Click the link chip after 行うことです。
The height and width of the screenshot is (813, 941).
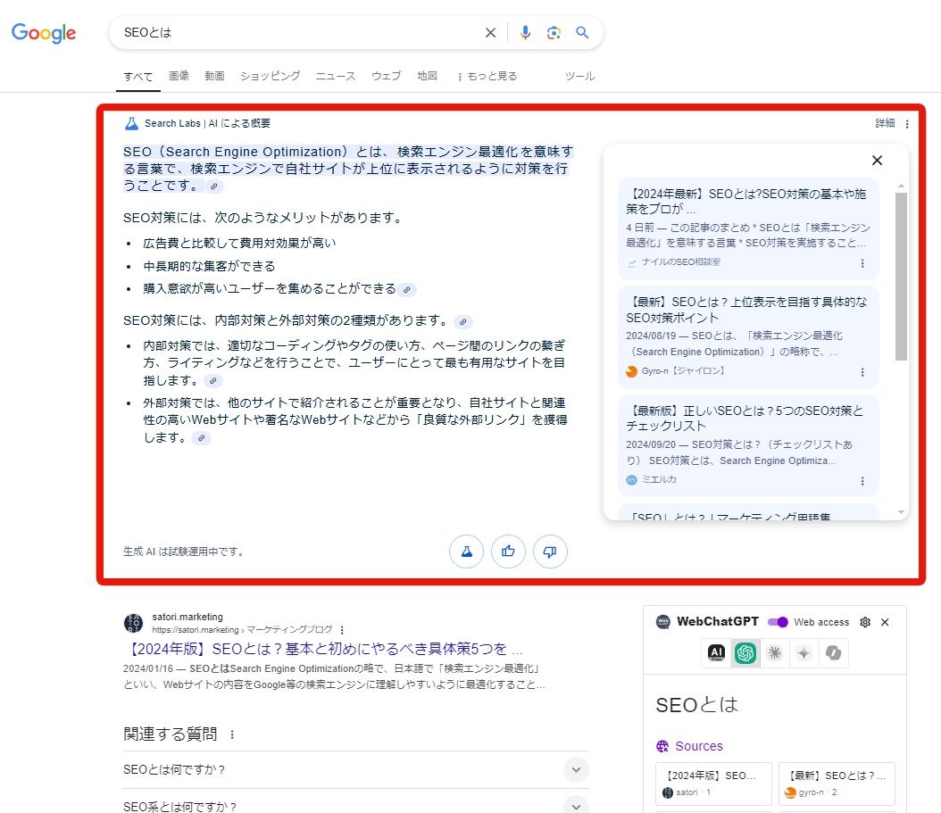coord(213,187)
